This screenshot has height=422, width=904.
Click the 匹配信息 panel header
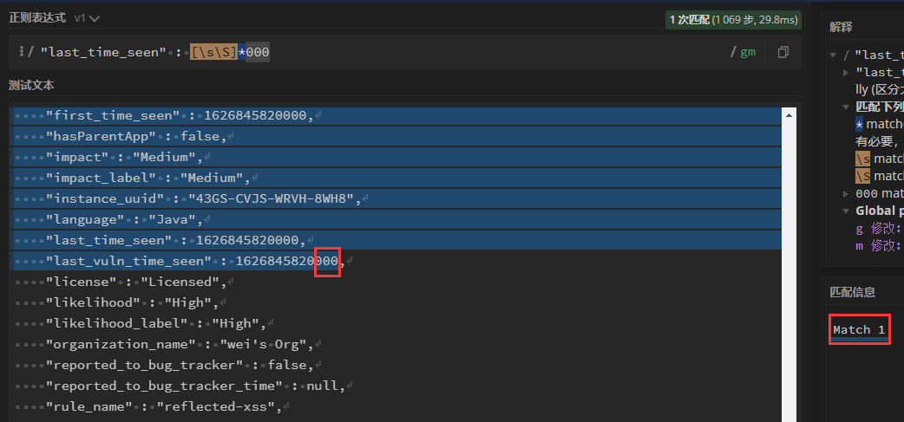pos(852,293)
